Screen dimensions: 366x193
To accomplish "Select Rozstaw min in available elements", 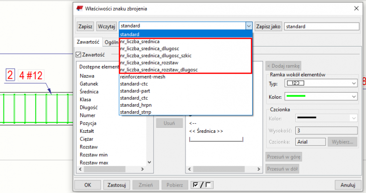I will pyautogui.click(x=94, y=155).
